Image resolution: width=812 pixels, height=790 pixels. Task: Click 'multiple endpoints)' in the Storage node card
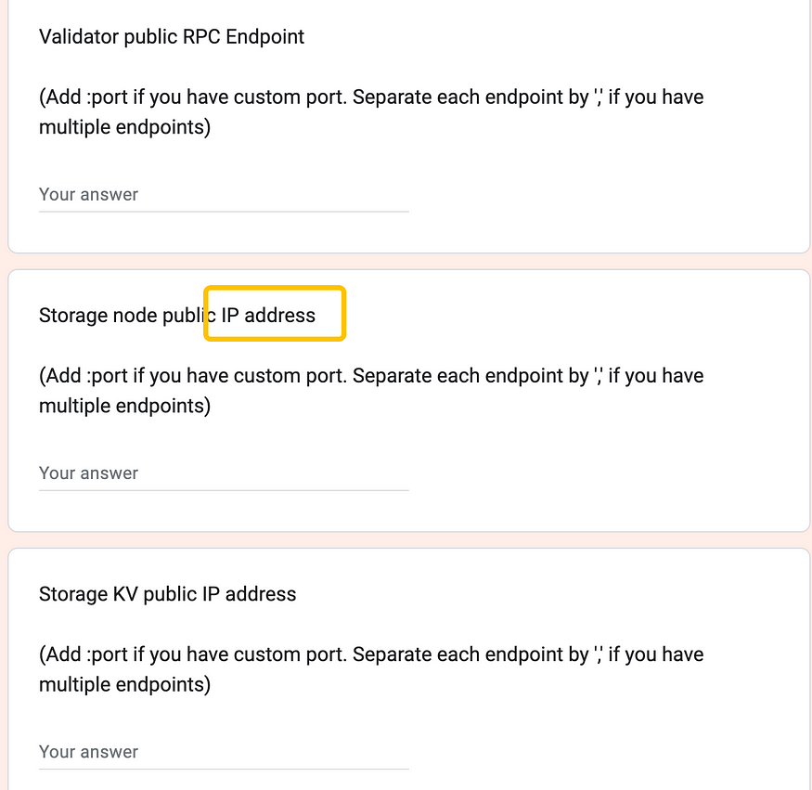(x=124, y=406)
